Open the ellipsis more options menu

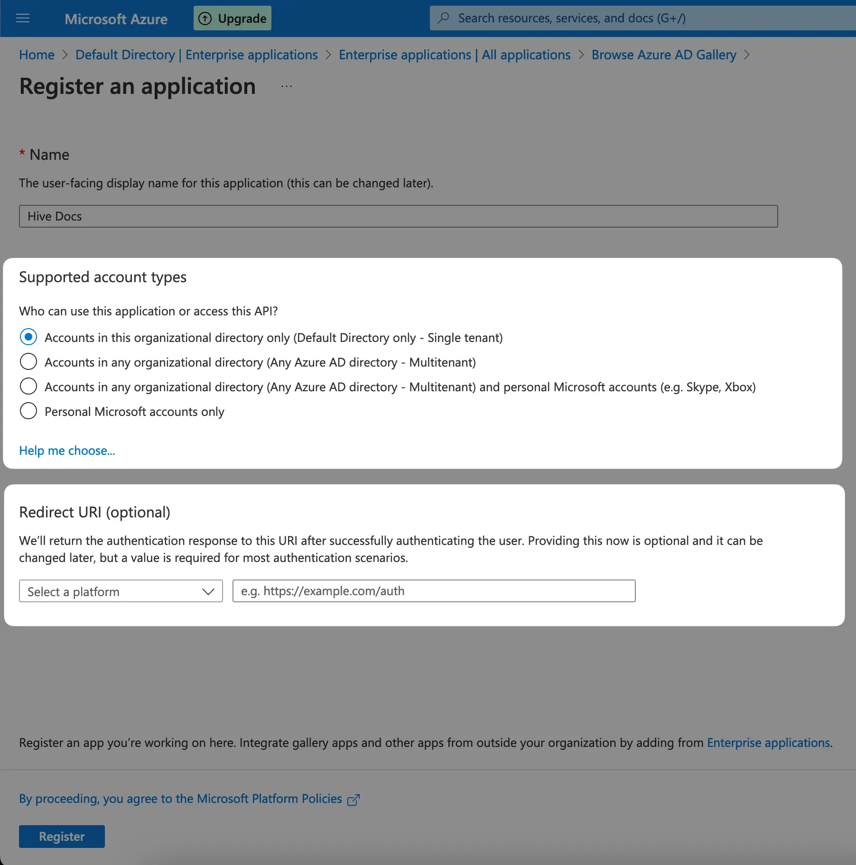(x=286, y=86)
